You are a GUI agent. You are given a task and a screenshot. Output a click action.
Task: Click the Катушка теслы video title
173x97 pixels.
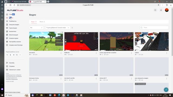34,78
